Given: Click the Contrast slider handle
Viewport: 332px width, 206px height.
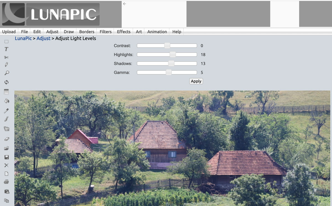Looking at the screenshot, I should point(167,46).
